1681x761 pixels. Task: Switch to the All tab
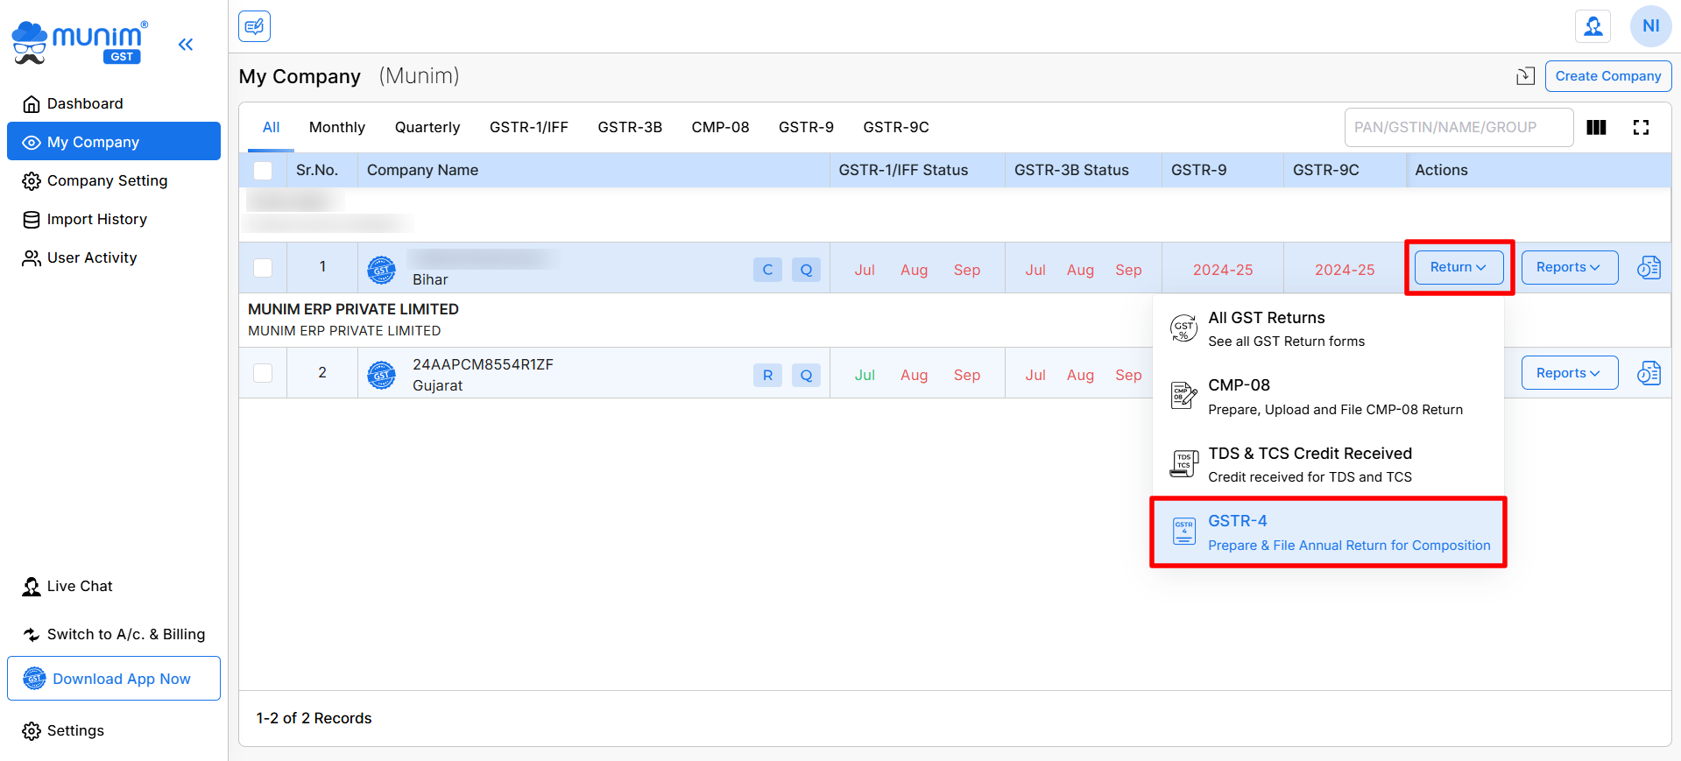[x=272, y=127]
